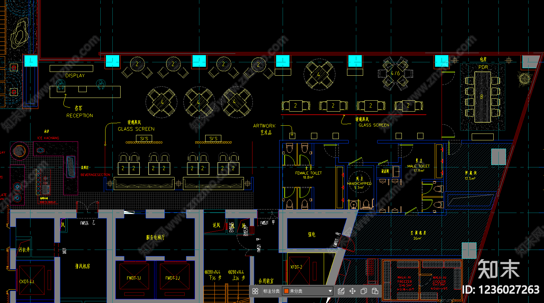Activate the move tool crosshair-arrows icon
The image size is (544, 303).
click(x=353, y=291)
